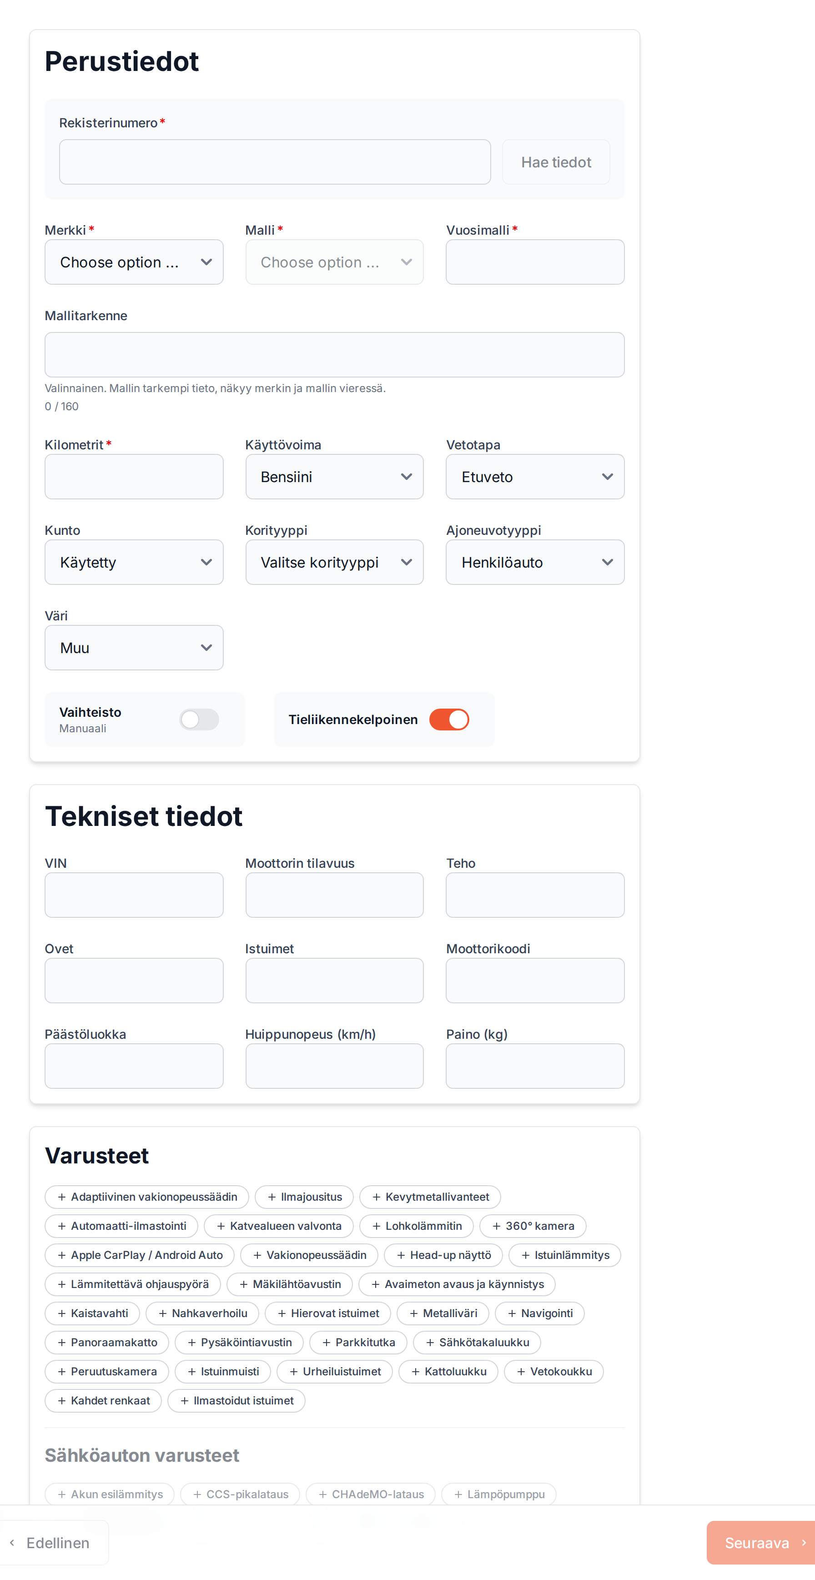Add 360° kamera to equipment
Screen dimensions: 815x1580
(532, 1226)
